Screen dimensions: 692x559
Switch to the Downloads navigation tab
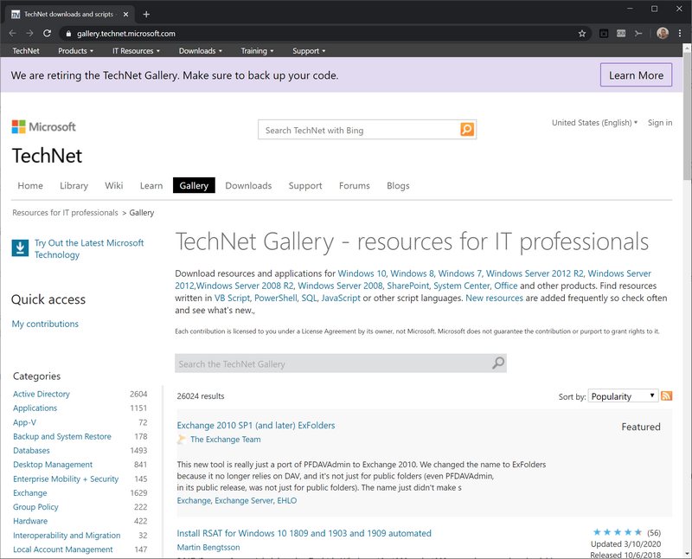[x=248, y=185]
